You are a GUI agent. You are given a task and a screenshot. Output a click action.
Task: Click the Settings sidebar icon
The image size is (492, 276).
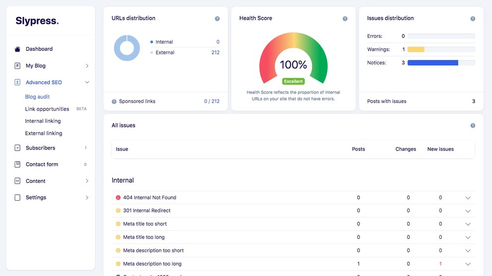click(x=17, y=197)
